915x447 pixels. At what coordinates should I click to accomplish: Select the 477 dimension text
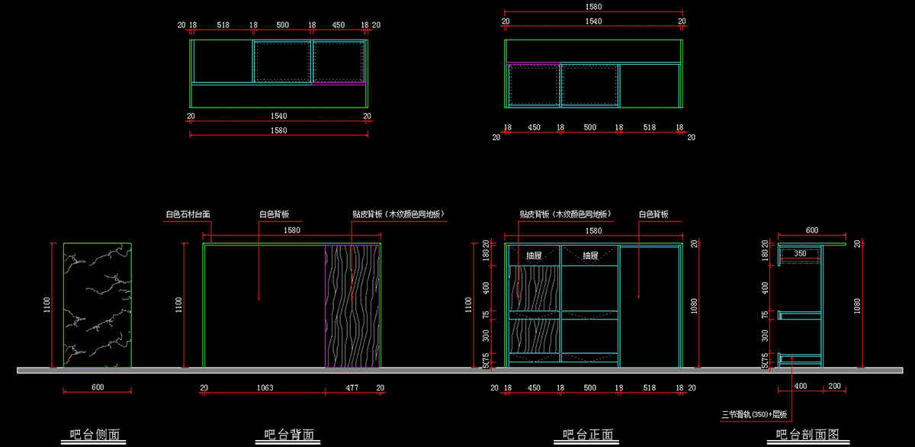(352, 388)
